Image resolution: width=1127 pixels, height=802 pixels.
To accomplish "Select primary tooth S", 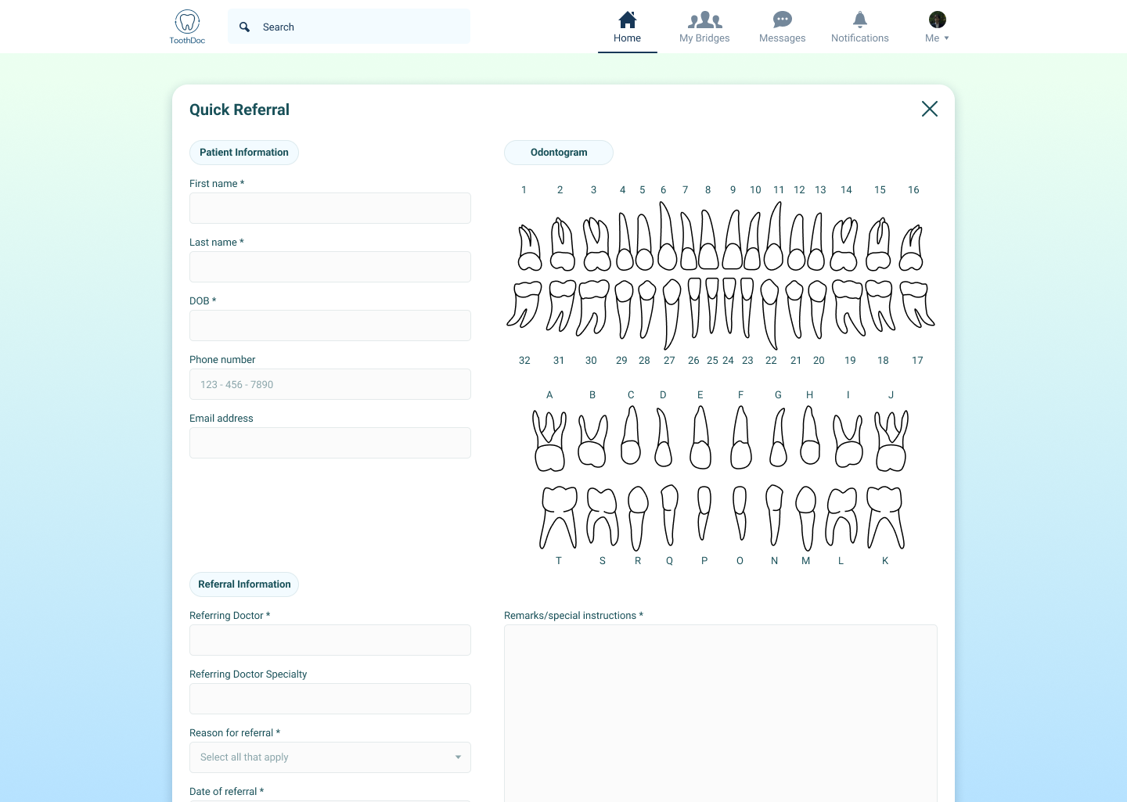I will click(x=603, y=516).
